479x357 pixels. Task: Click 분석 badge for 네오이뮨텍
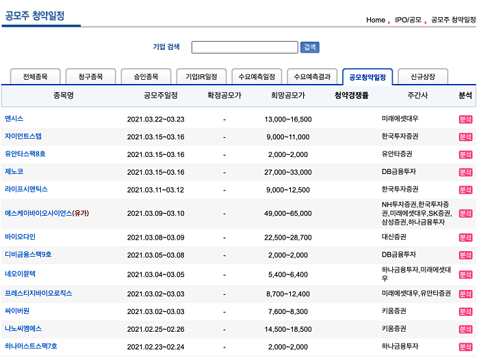click(x=465, y=275)
